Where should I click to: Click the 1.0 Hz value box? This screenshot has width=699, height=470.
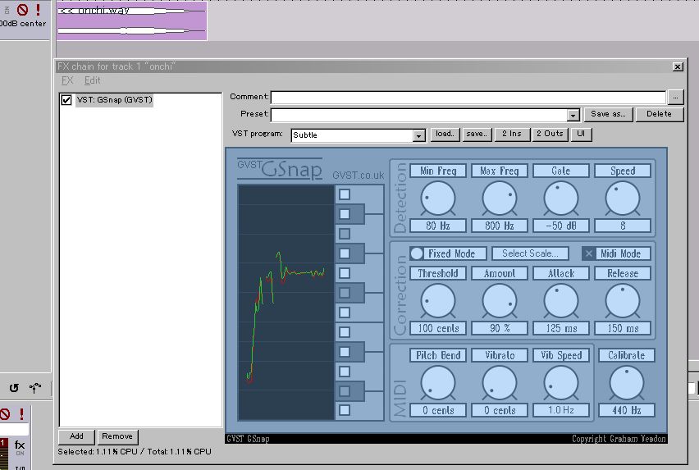pos(561,410)
